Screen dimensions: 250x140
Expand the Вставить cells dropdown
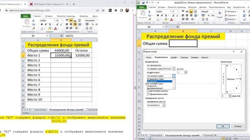pos(237,12)
